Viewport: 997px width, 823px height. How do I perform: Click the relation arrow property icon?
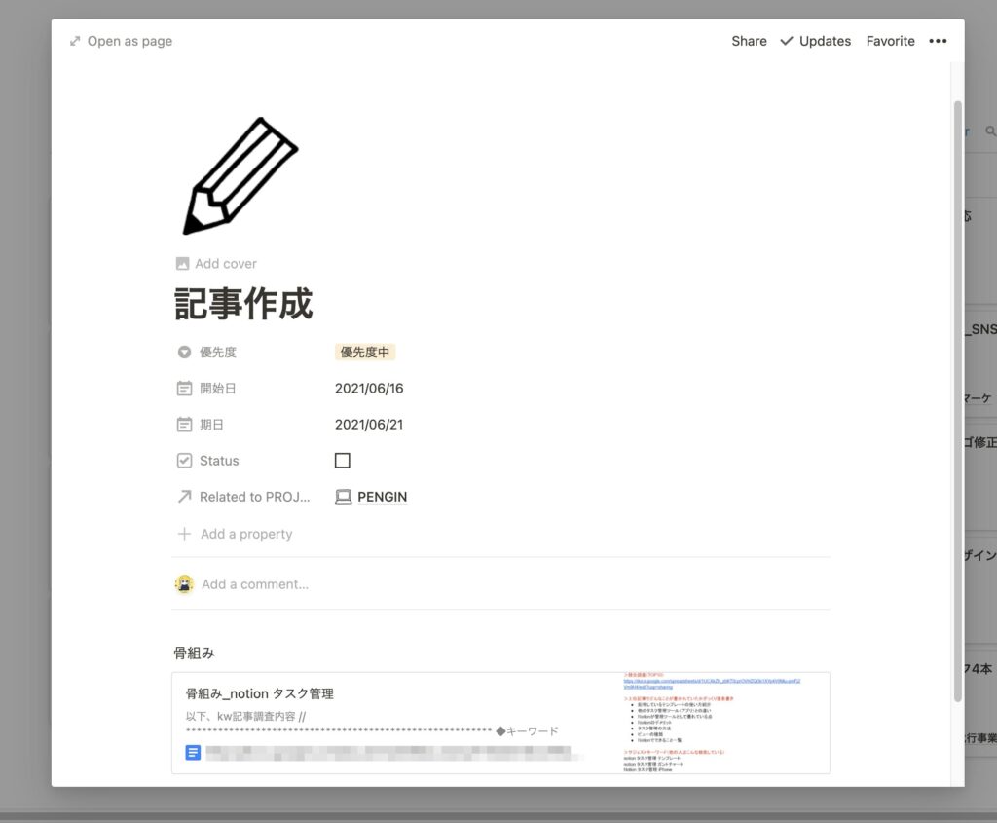[184, 497]
